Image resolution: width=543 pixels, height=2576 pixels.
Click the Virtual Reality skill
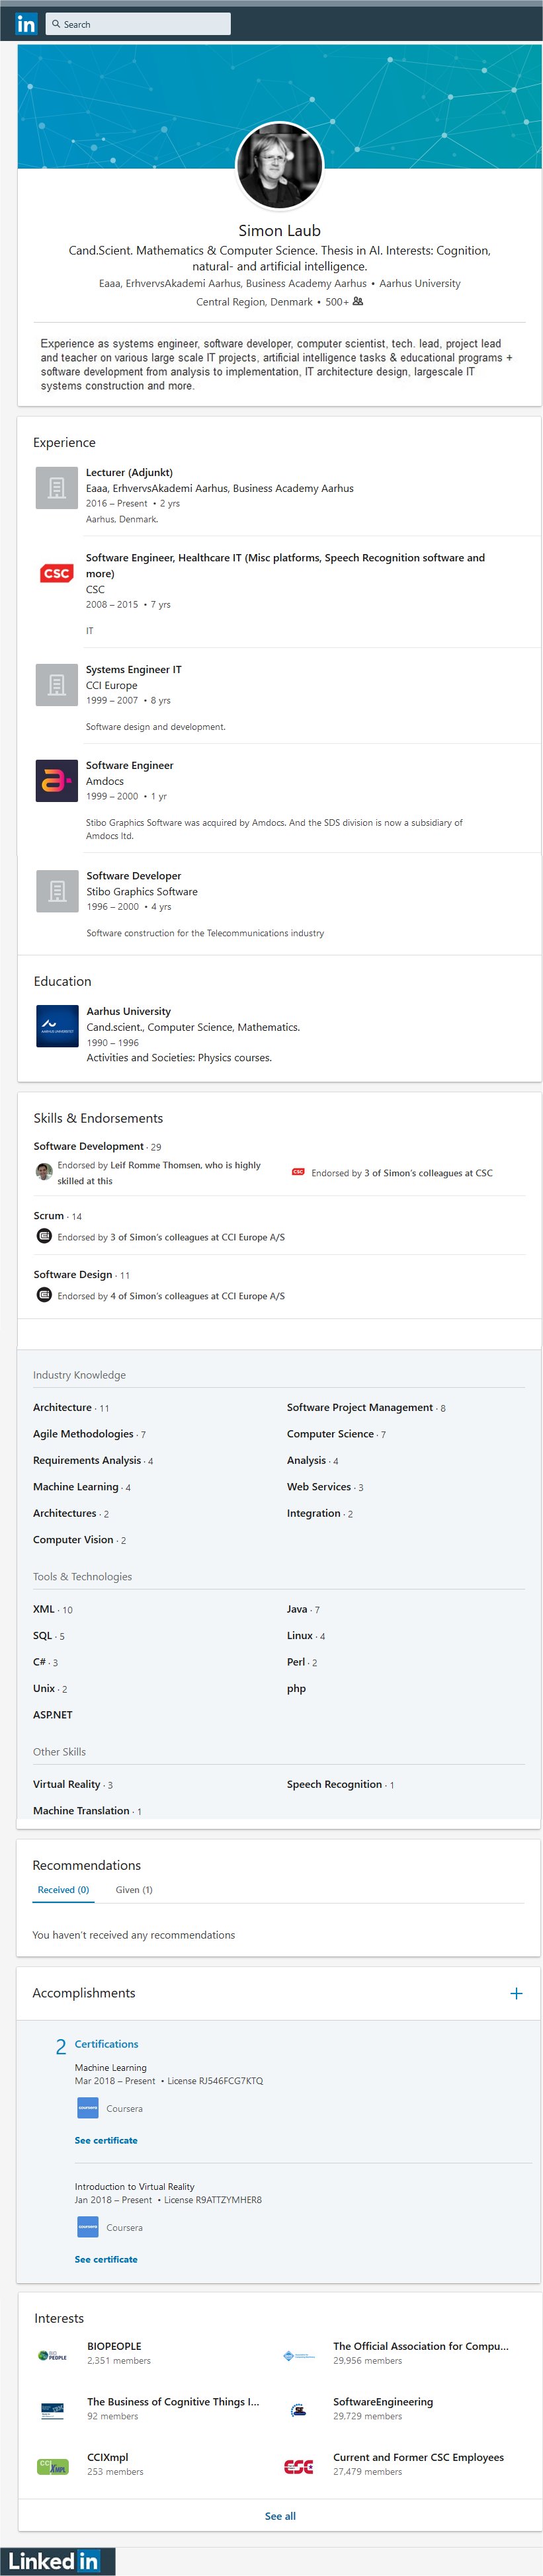coord(67,1784)
